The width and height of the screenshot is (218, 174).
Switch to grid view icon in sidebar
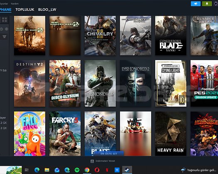[x=5, y=20]
